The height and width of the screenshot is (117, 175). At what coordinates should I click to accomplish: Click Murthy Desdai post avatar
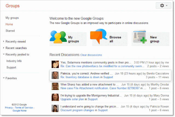point(55,86)
